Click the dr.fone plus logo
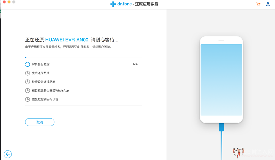 click(113, 4)
